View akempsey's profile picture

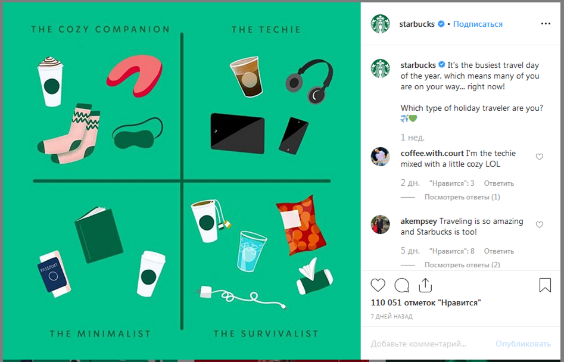tap(380, 224)
